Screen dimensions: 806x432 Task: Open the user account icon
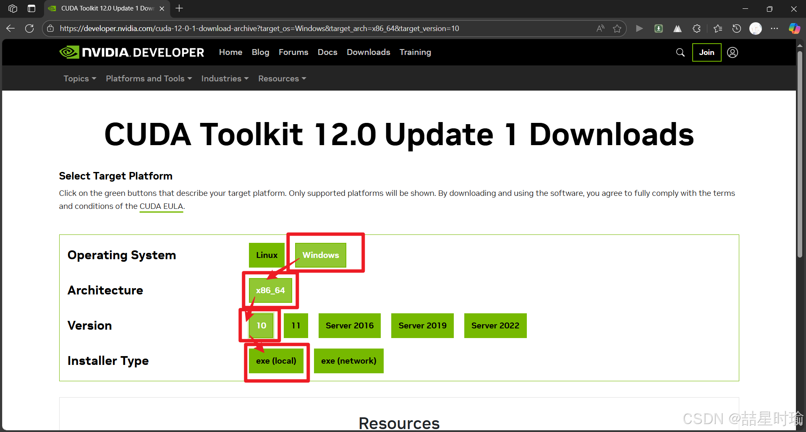732,52
